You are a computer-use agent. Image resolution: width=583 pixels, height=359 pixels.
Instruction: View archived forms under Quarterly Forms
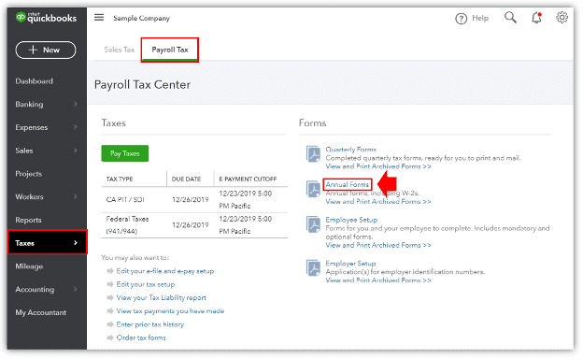click(x=378, y=166)
